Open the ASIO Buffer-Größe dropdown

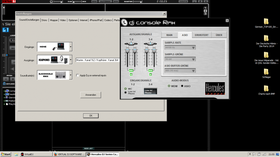[180, 71]
